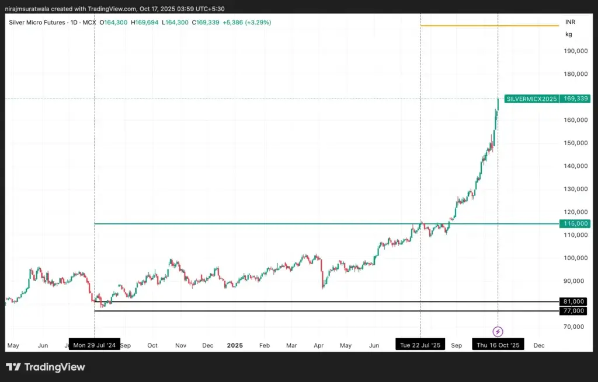The width and height of the screenshot is (598, 382).
Task: Click the teal 115,000 price axis label
Action: click(574, 223)
